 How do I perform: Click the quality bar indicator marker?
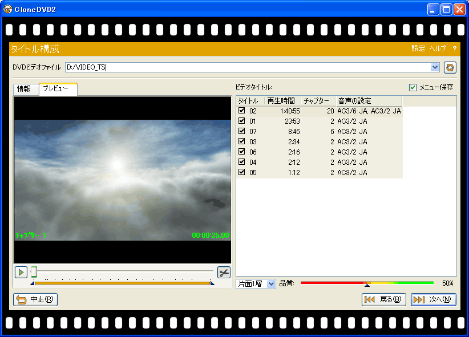367,285
